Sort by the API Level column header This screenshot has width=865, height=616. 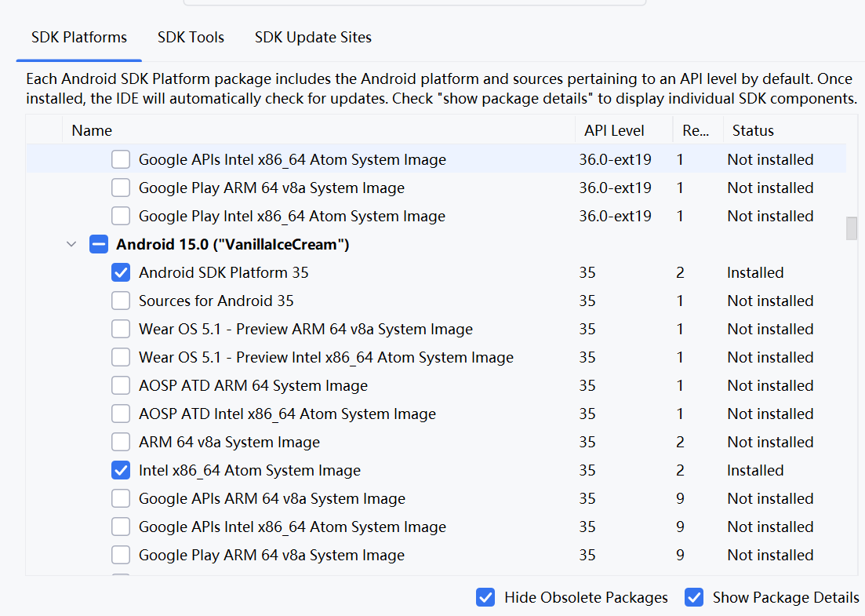coord(614,130)
